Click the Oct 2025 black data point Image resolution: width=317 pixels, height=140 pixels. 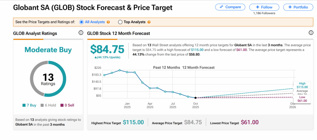coord(195,98)
